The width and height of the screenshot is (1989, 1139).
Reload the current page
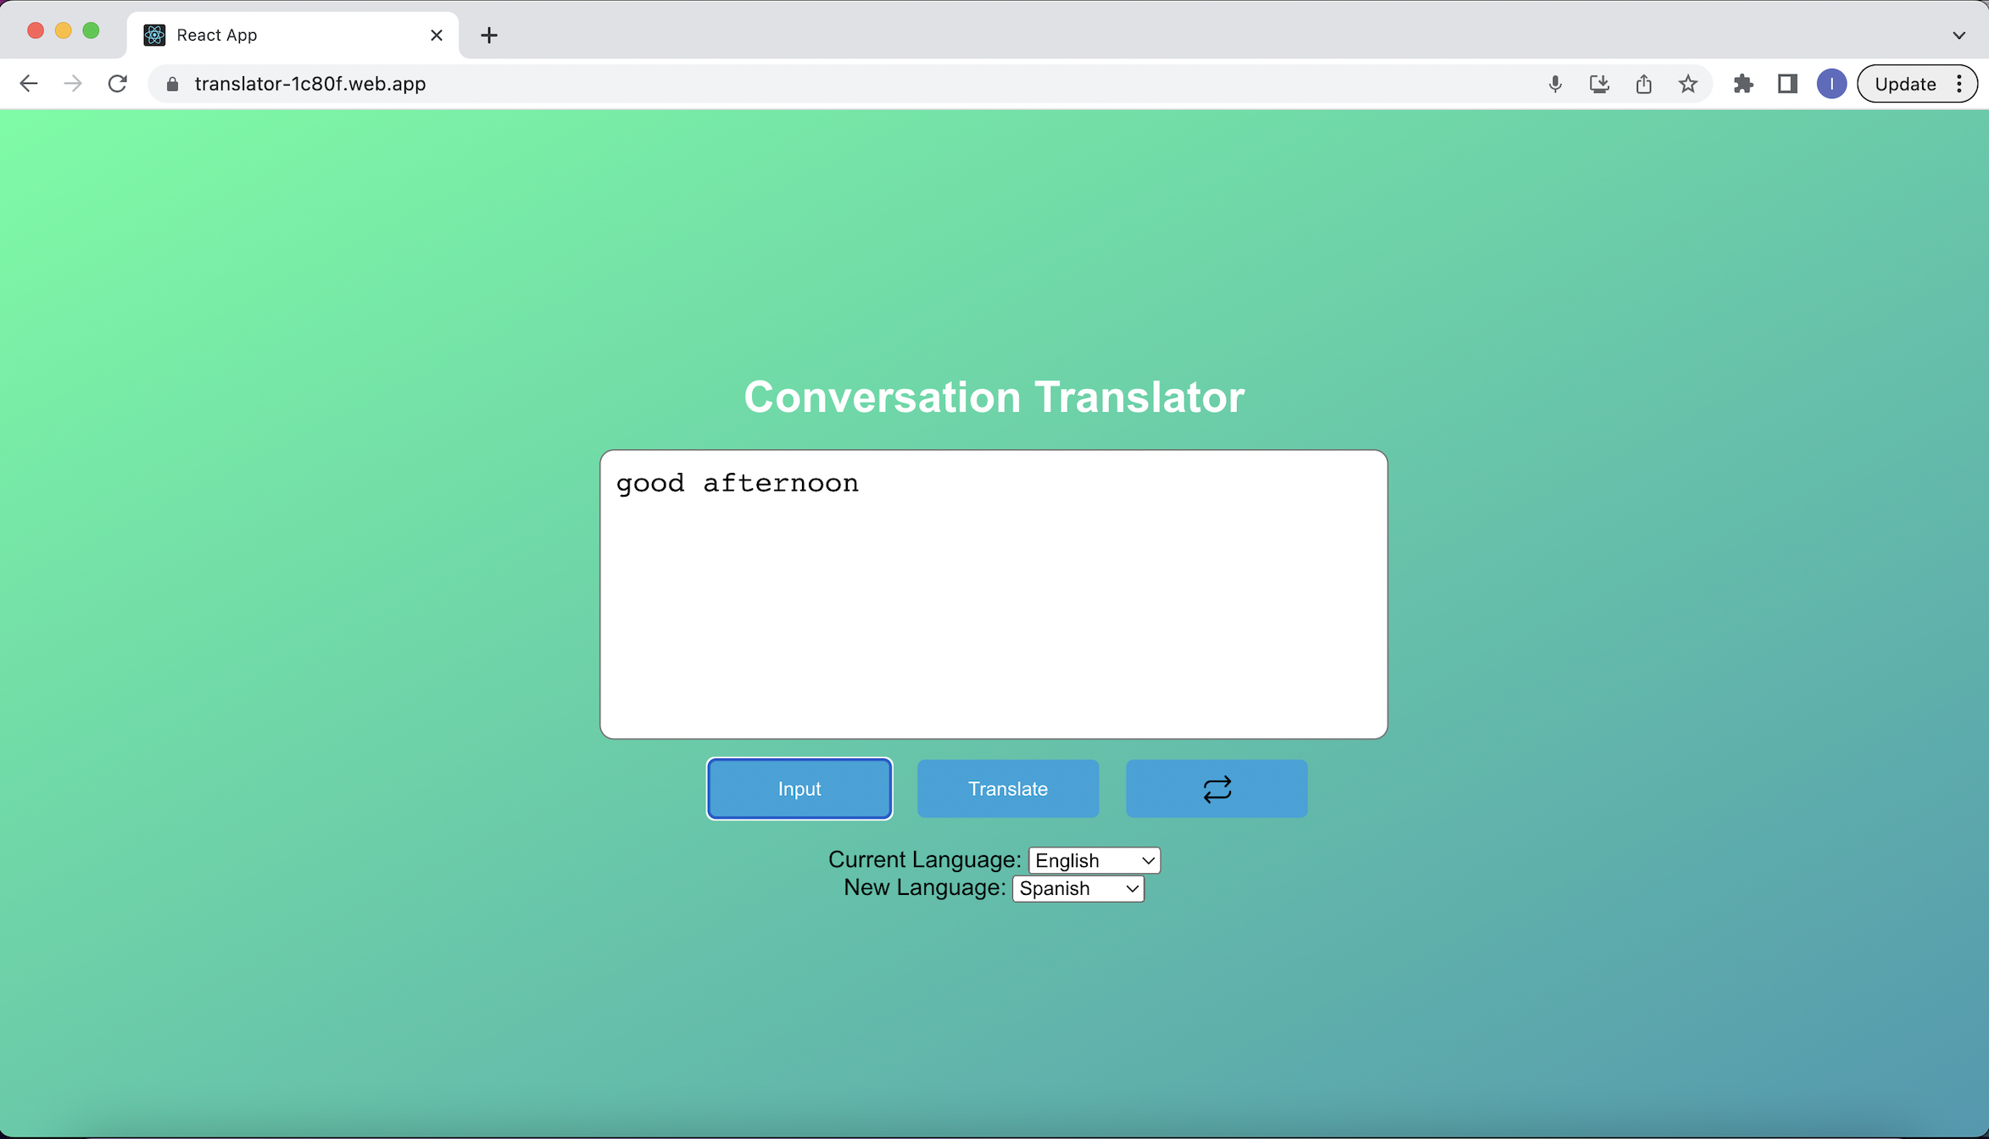pyautogui.click(x=118, y=84)
